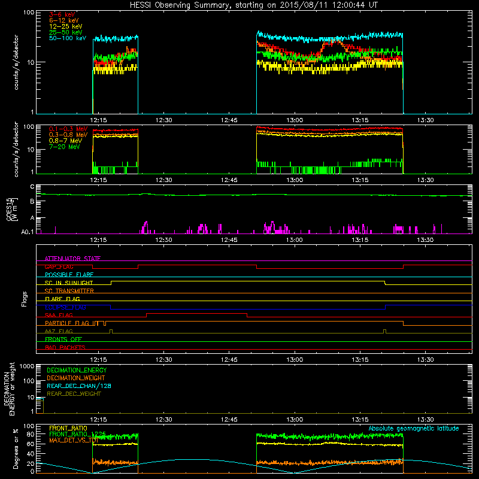
Task: Select the ATTENUATOR_STATE flag label
Action: click(72, 259)
